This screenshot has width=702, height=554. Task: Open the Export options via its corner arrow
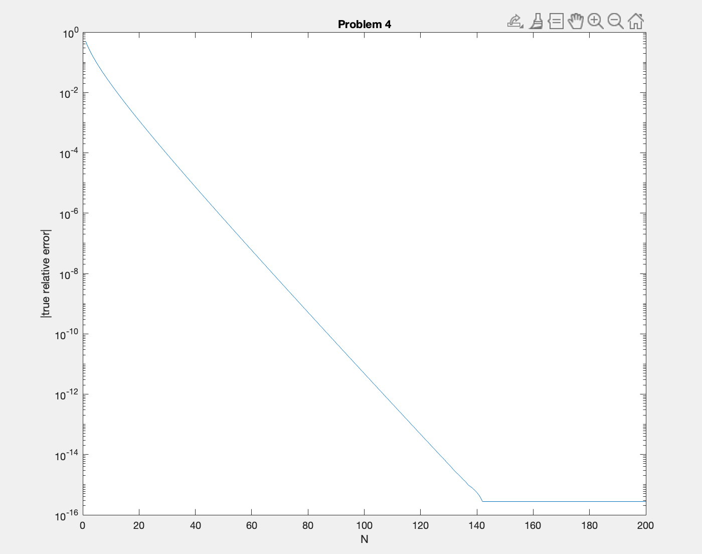click(x=522, y=26)
